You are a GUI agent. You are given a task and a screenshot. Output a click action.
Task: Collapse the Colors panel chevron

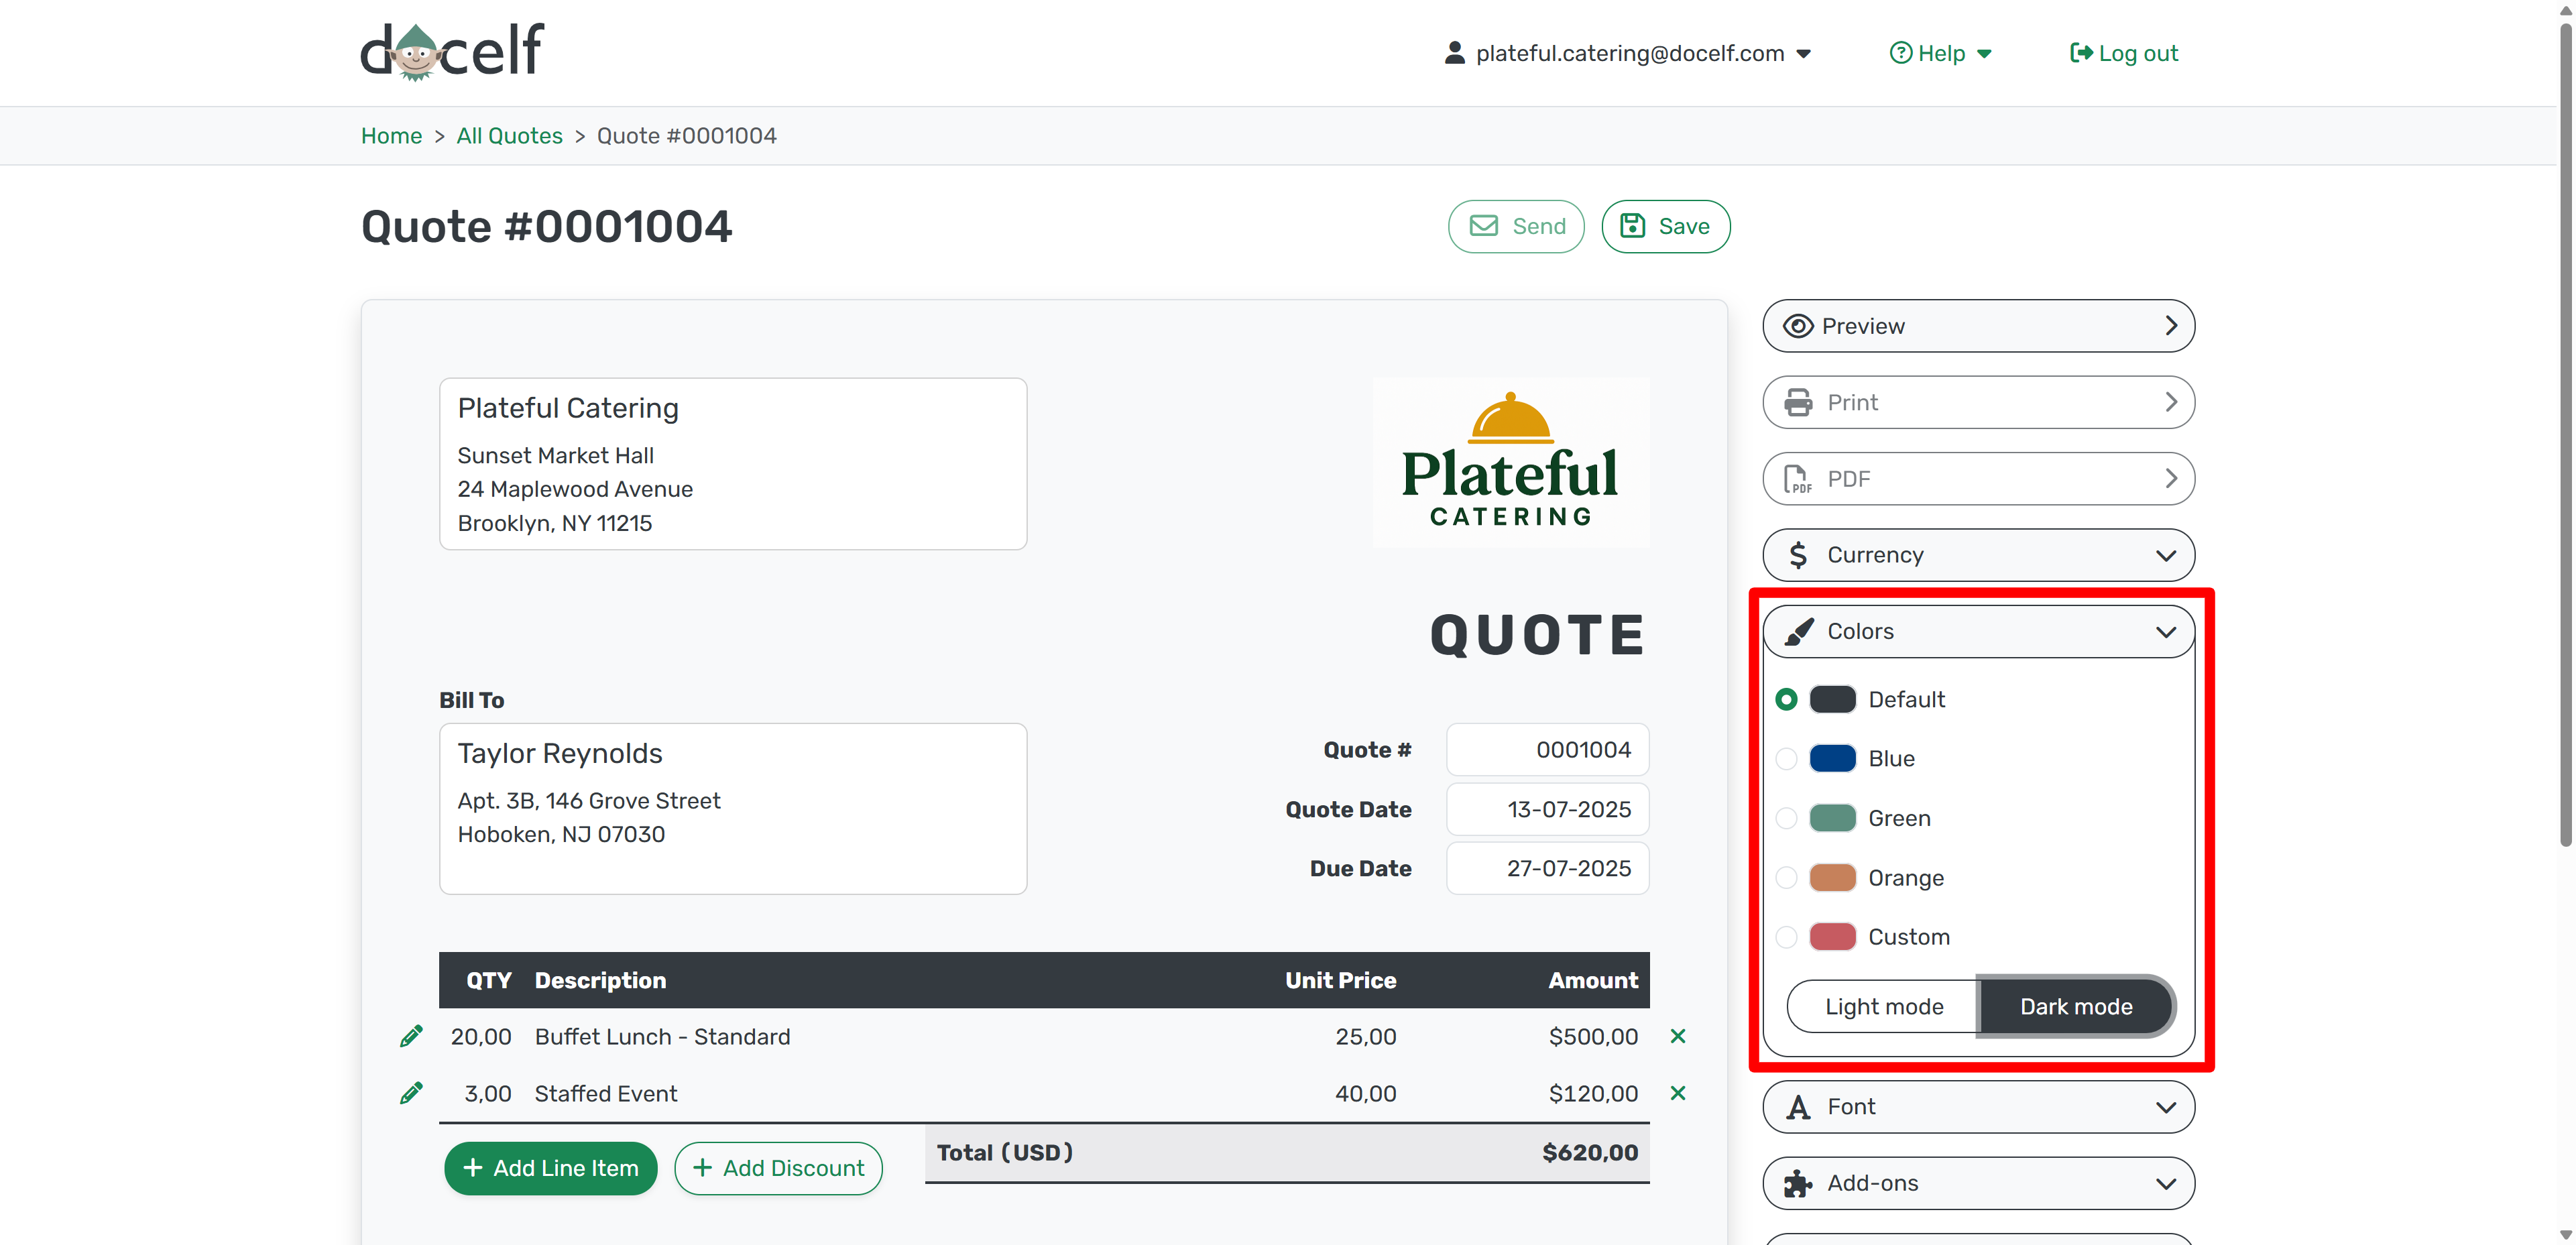(2166, 632)
